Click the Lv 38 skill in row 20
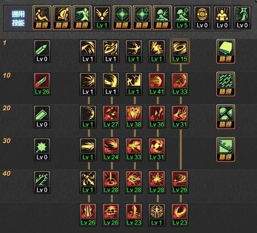Image resolution: width=257 pixels, height=233 pixels. (134, 117)
